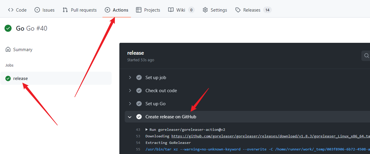Screen dimensions: 370x154
Task: Click the Settings gear icon
Action: coord(205,10)
